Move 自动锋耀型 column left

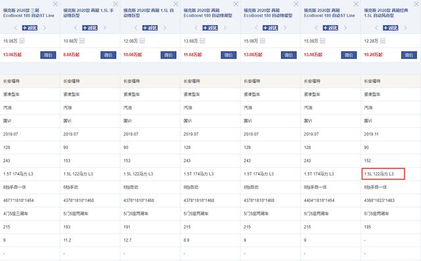tap(256, 28)
